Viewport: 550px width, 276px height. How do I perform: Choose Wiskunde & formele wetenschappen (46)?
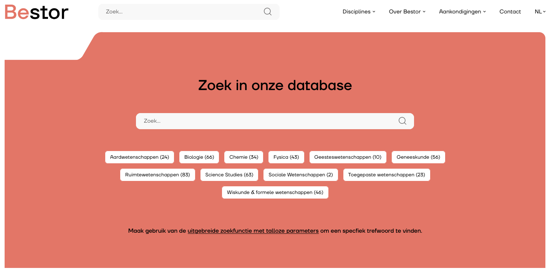[275, 192]
